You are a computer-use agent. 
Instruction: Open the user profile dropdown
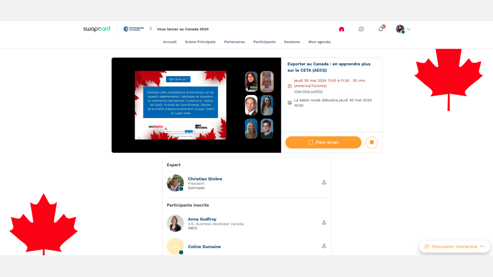point(403,29)
